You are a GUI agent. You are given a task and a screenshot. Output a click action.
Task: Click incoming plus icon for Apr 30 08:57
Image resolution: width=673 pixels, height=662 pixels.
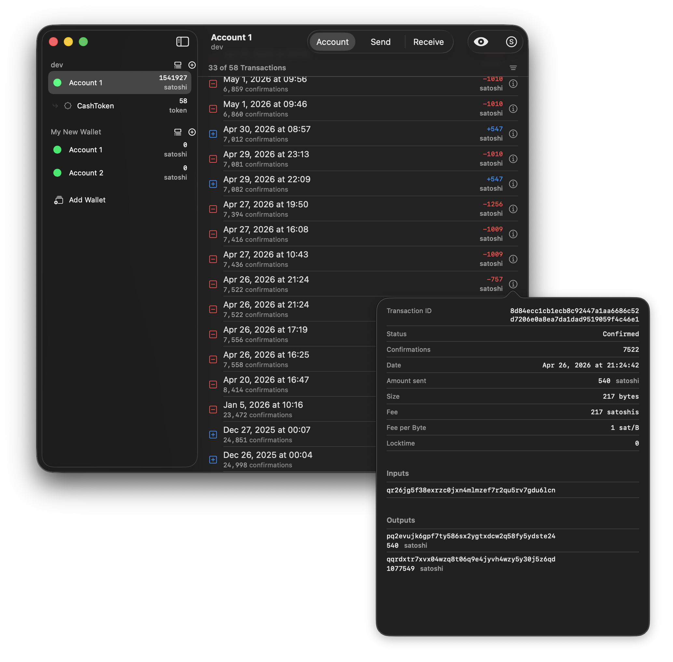213,134
